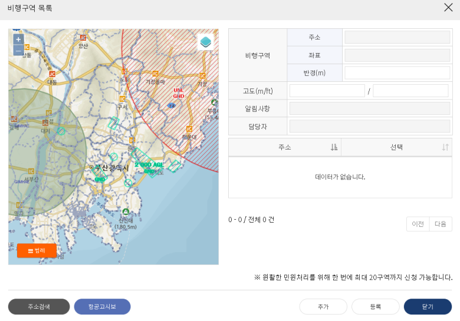Viewport: 460px width, 321px height.
Task: Click the first 고도(m/ft) altitude input
Action: 327,91
